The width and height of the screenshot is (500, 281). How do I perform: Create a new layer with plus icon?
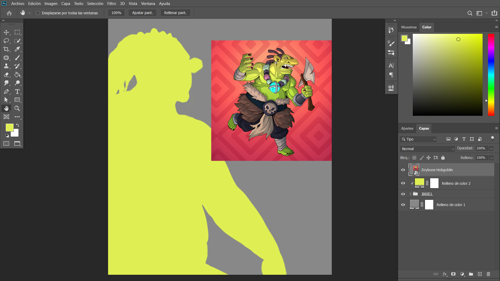480,274
